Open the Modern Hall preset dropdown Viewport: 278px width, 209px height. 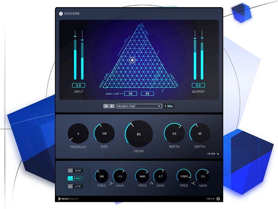coord(139,106)
